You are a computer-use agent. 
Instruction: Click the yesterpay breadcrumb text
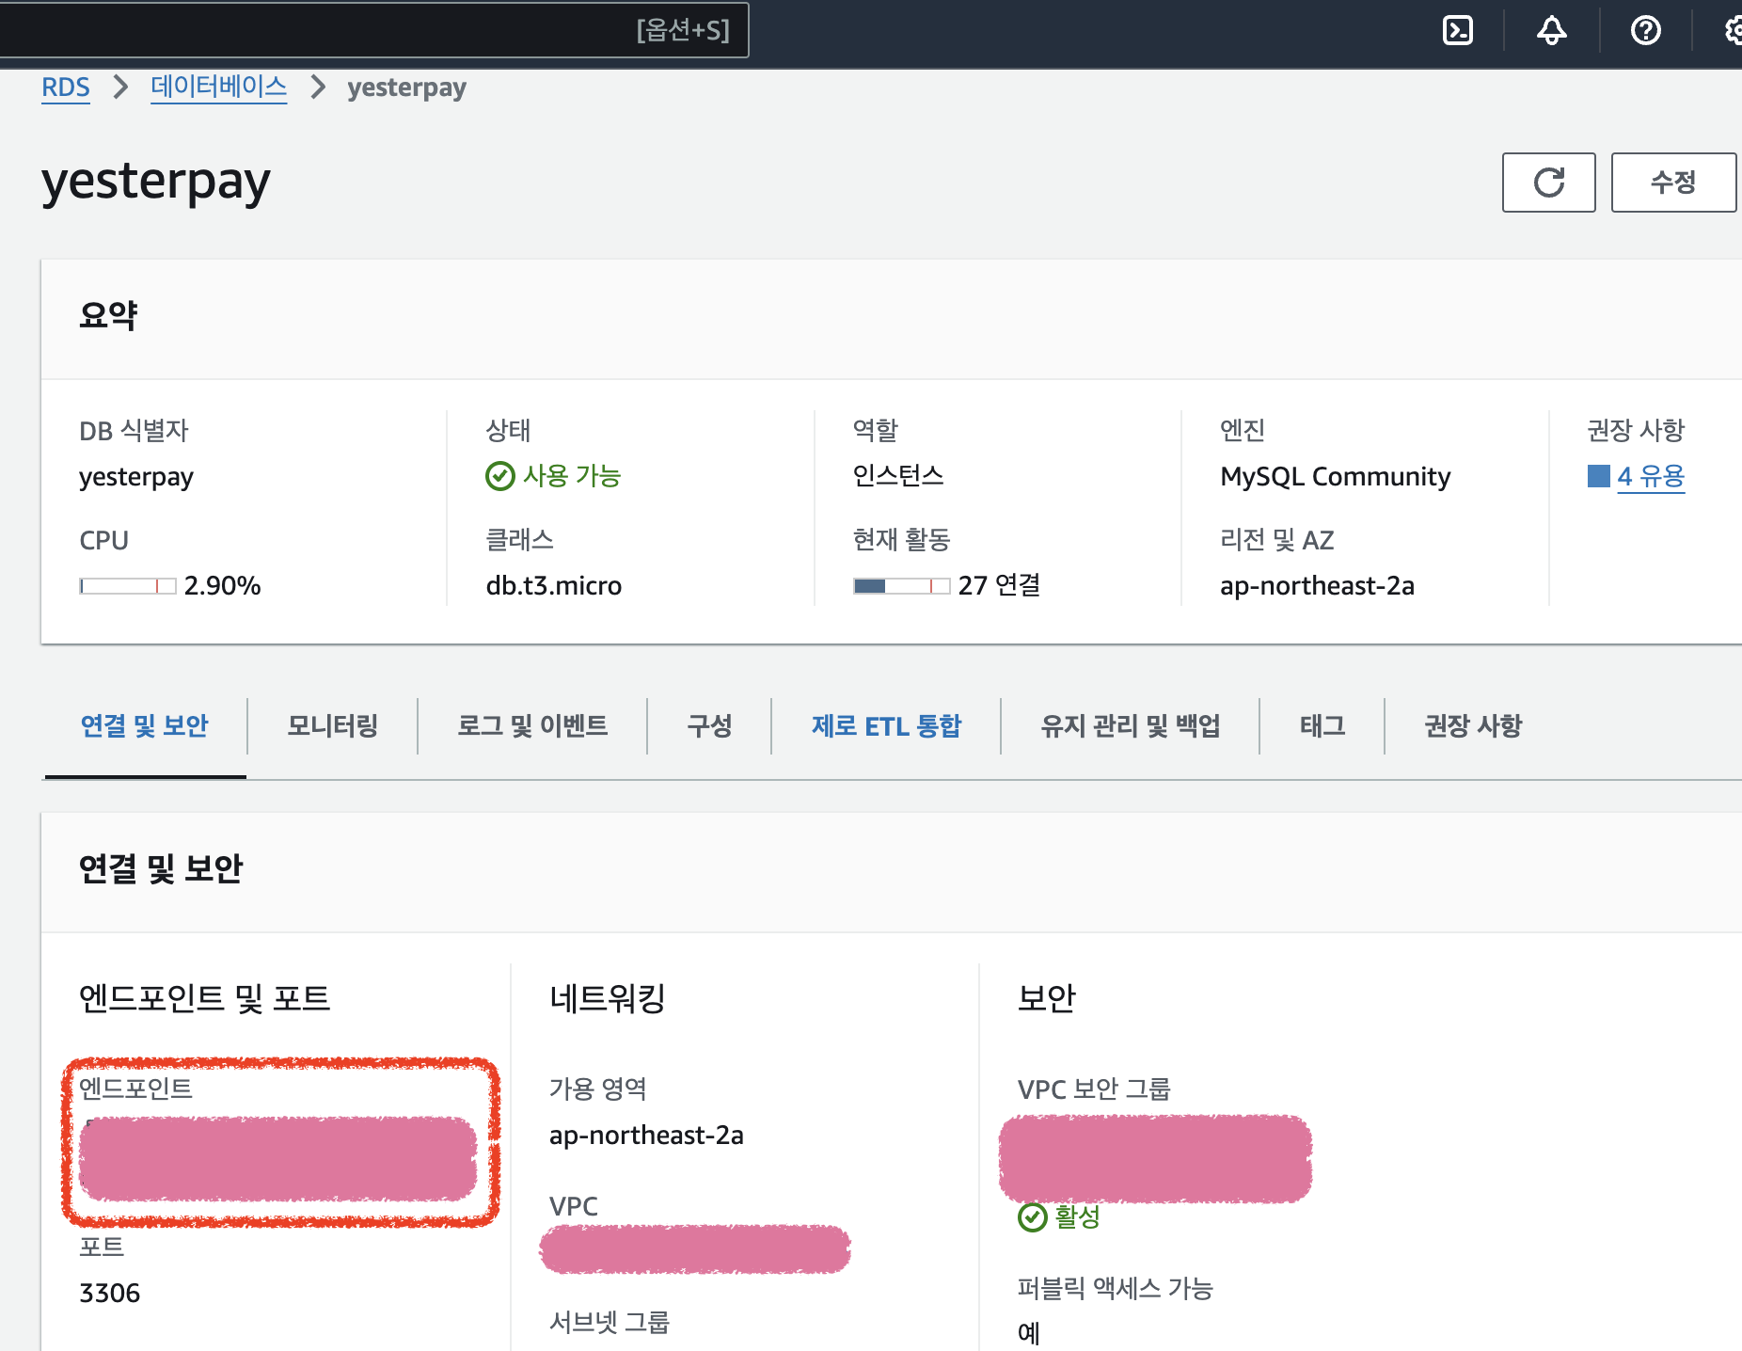[406, 87]
